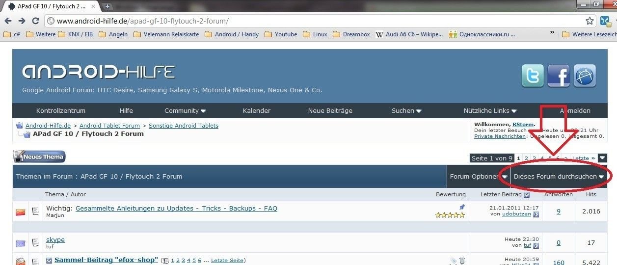Screen dimensions: 617x265
Task: Open the Audi A6 C6 Wikipedia bookmark
Action: coord(409,34)
